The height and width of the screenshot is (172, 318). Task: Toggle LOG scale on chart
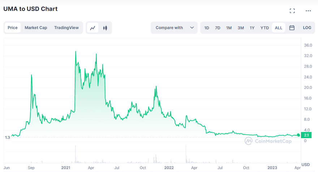point(307,28)
